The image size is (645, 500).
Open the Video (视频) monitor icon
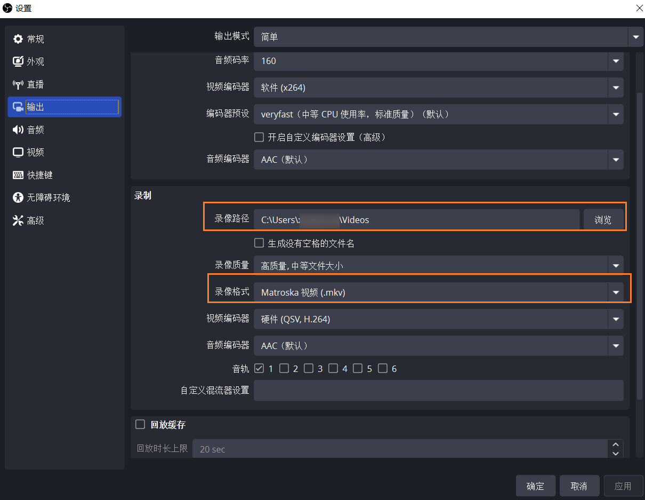(18, 152)
